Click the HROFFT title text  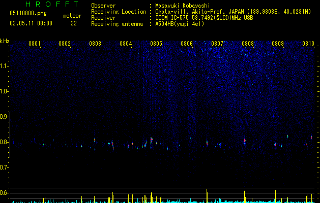pyautogui.click(x=52, y=4)
